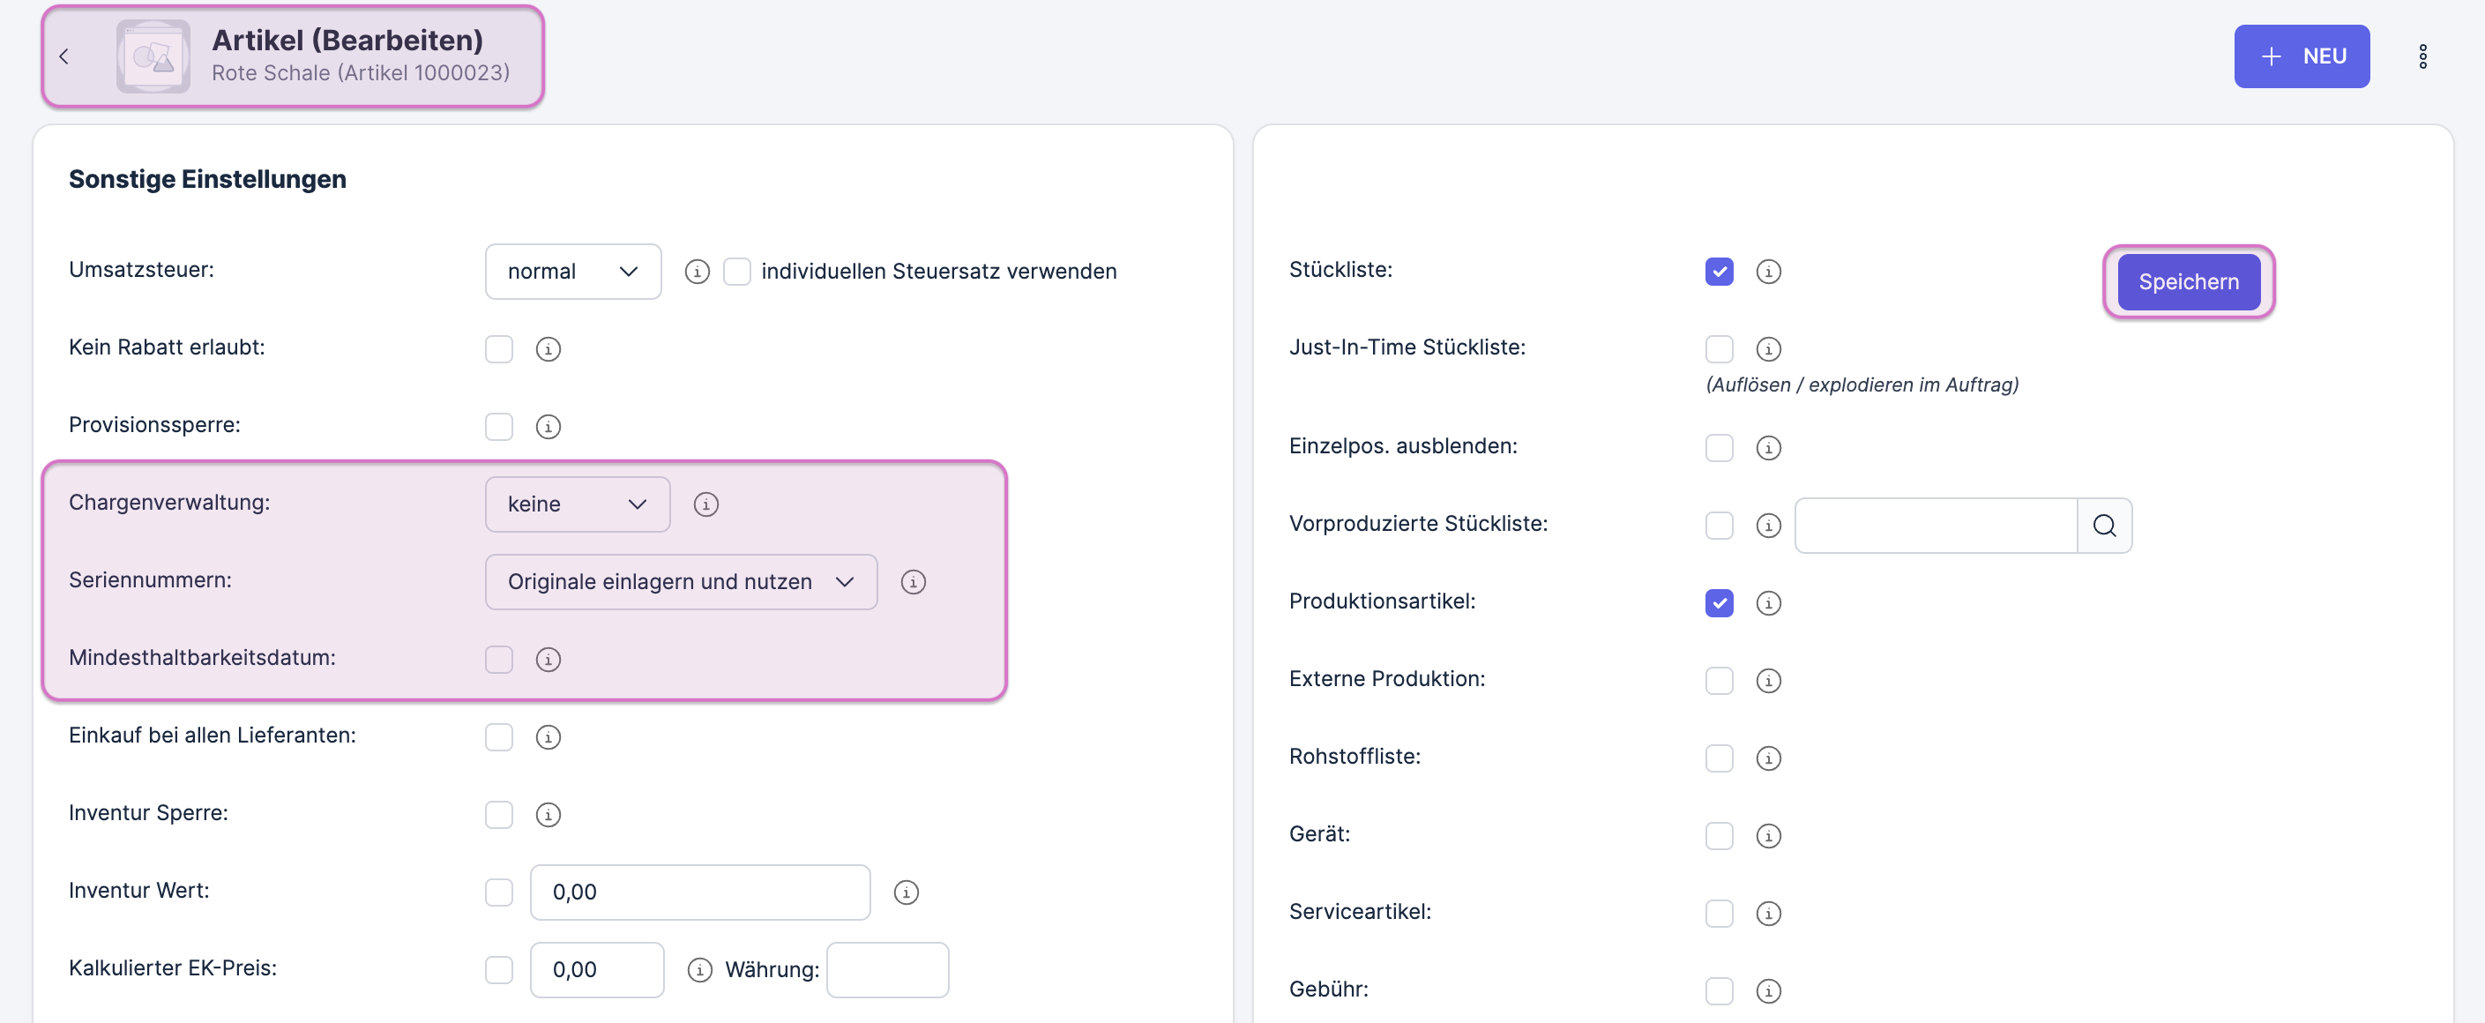Tick the Kein Rabatt erlaubt checkbox
This screenshot has width=2485, height=1023.
point(499,349)
